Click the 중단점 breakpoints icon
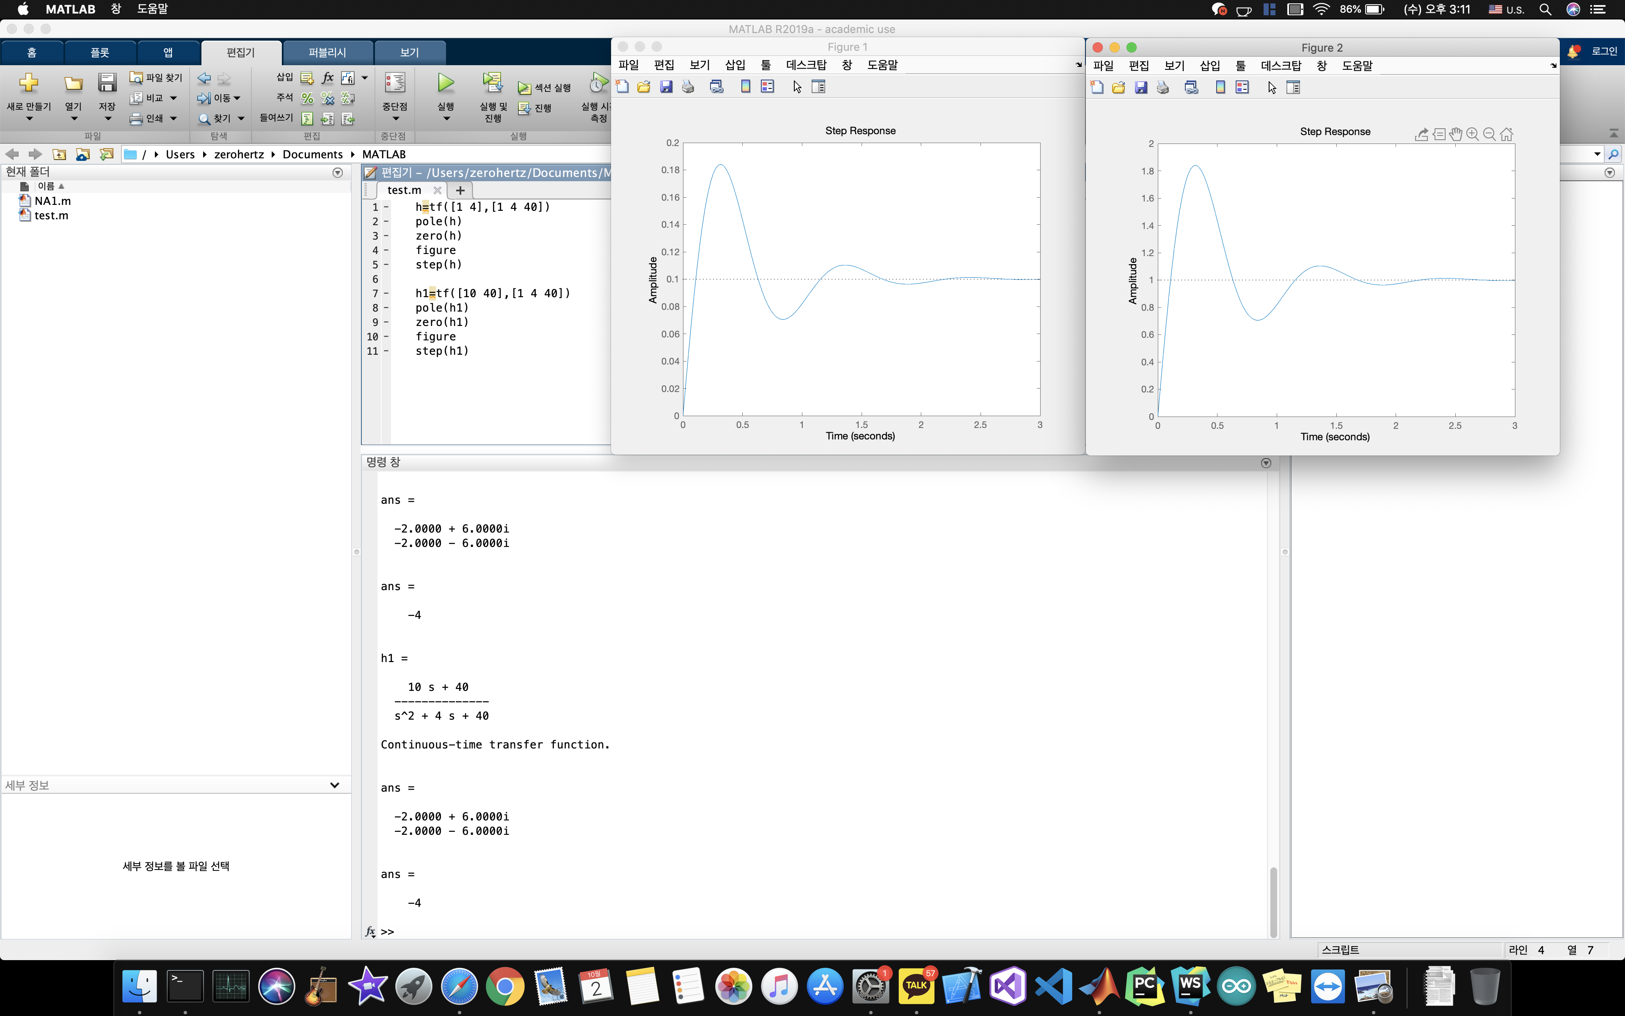The width and height of the screenshot is (1625, 1016). (395, 83)
